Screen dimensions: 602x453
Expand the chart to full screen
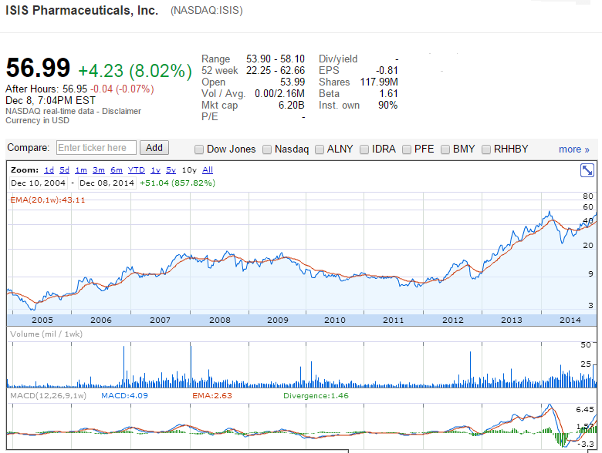tap(587, 170)
